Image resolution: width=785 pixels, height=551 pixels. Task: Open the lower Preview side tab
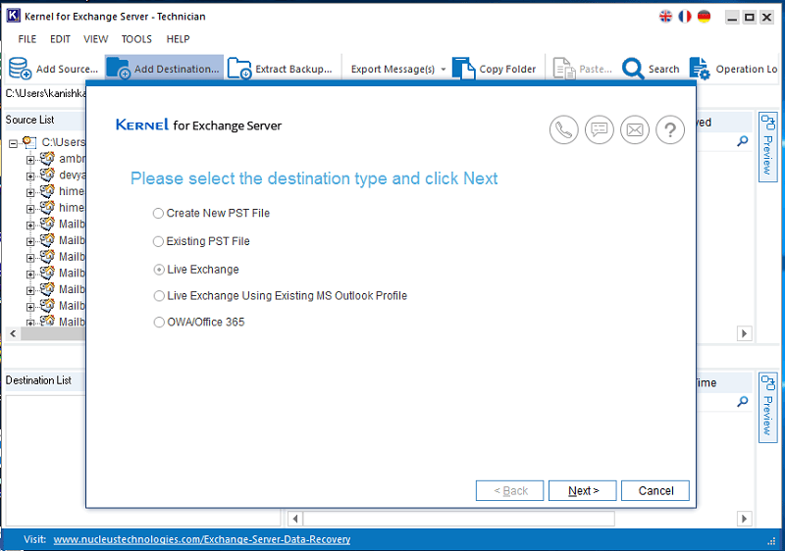pos(768,408)
